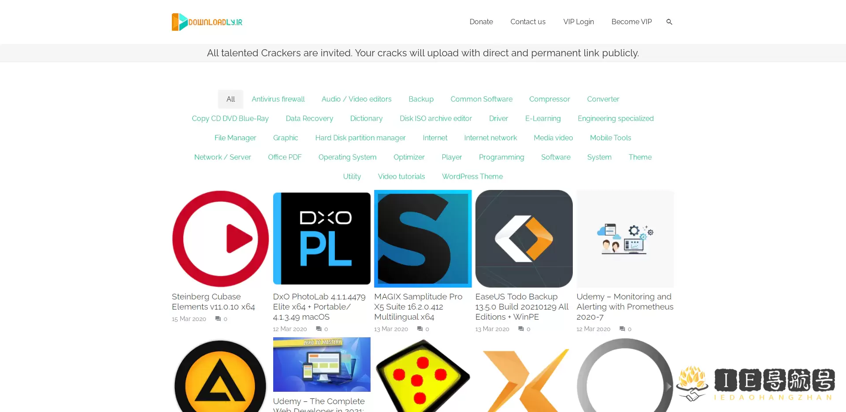Select the All category tab
Screen dimensions: 846x412
click(230, 99)
